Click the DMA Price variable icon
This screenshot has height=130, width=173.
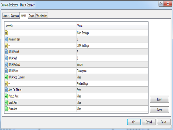pyautogui.click(x=6, y=71)
